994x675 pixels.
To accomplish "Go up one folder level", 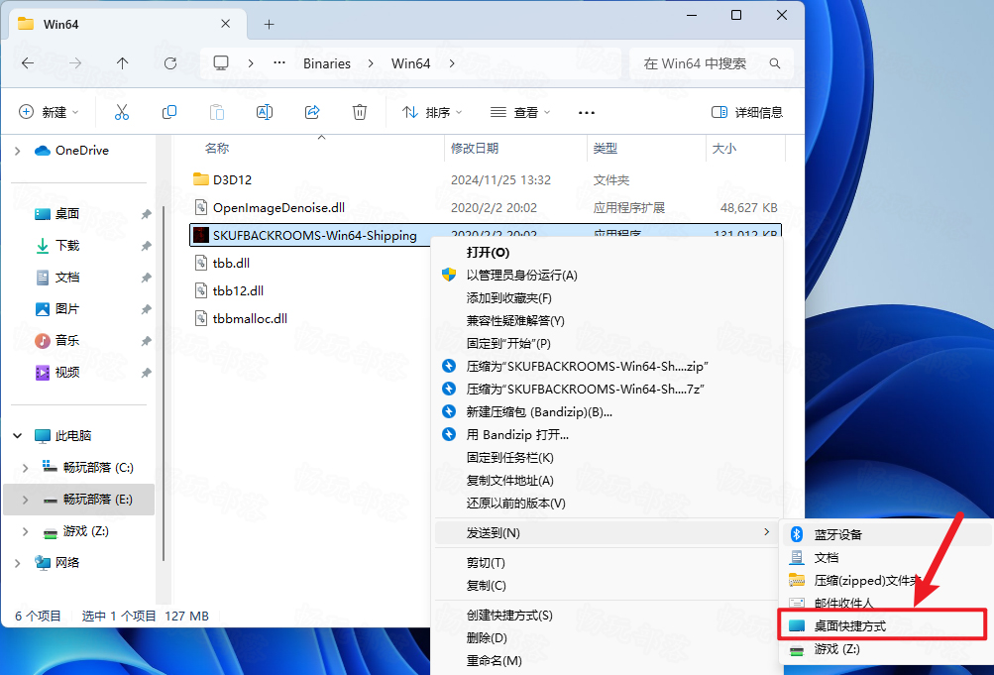I will pyautogui.click(x=122, y=63).
